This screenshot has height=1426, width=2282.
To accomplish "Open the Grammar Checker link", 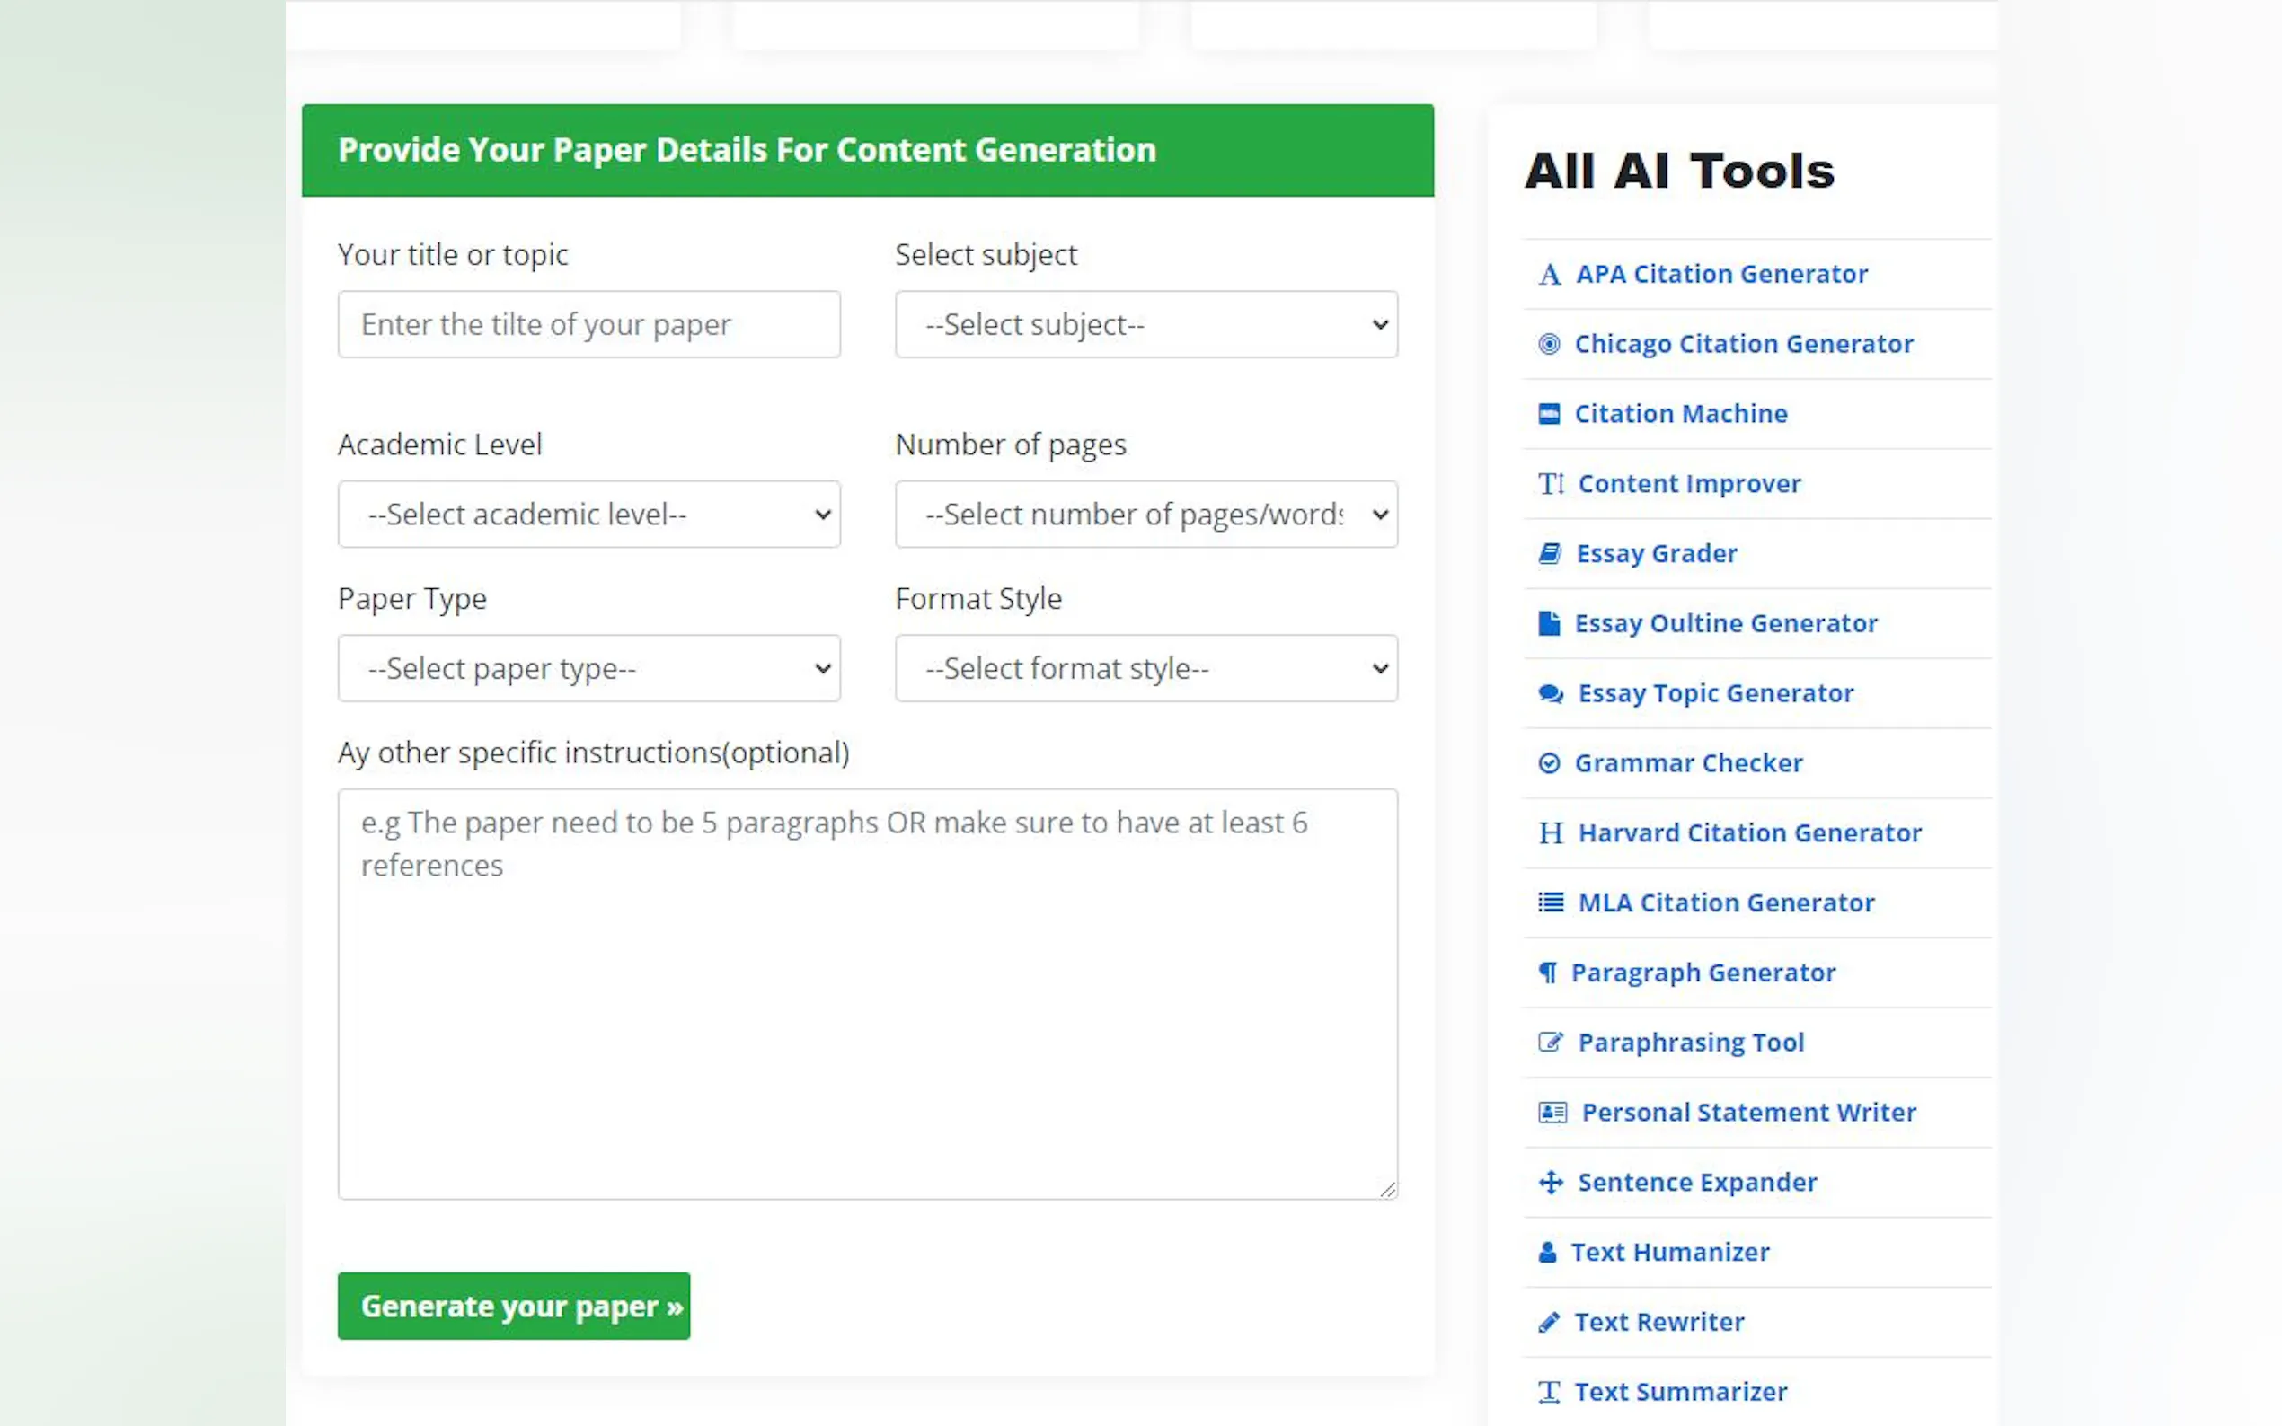I will (x=1689, y=763).
